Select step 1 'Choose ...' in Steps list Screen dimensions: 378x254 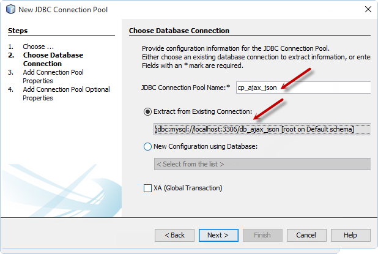tap(38, 47)
